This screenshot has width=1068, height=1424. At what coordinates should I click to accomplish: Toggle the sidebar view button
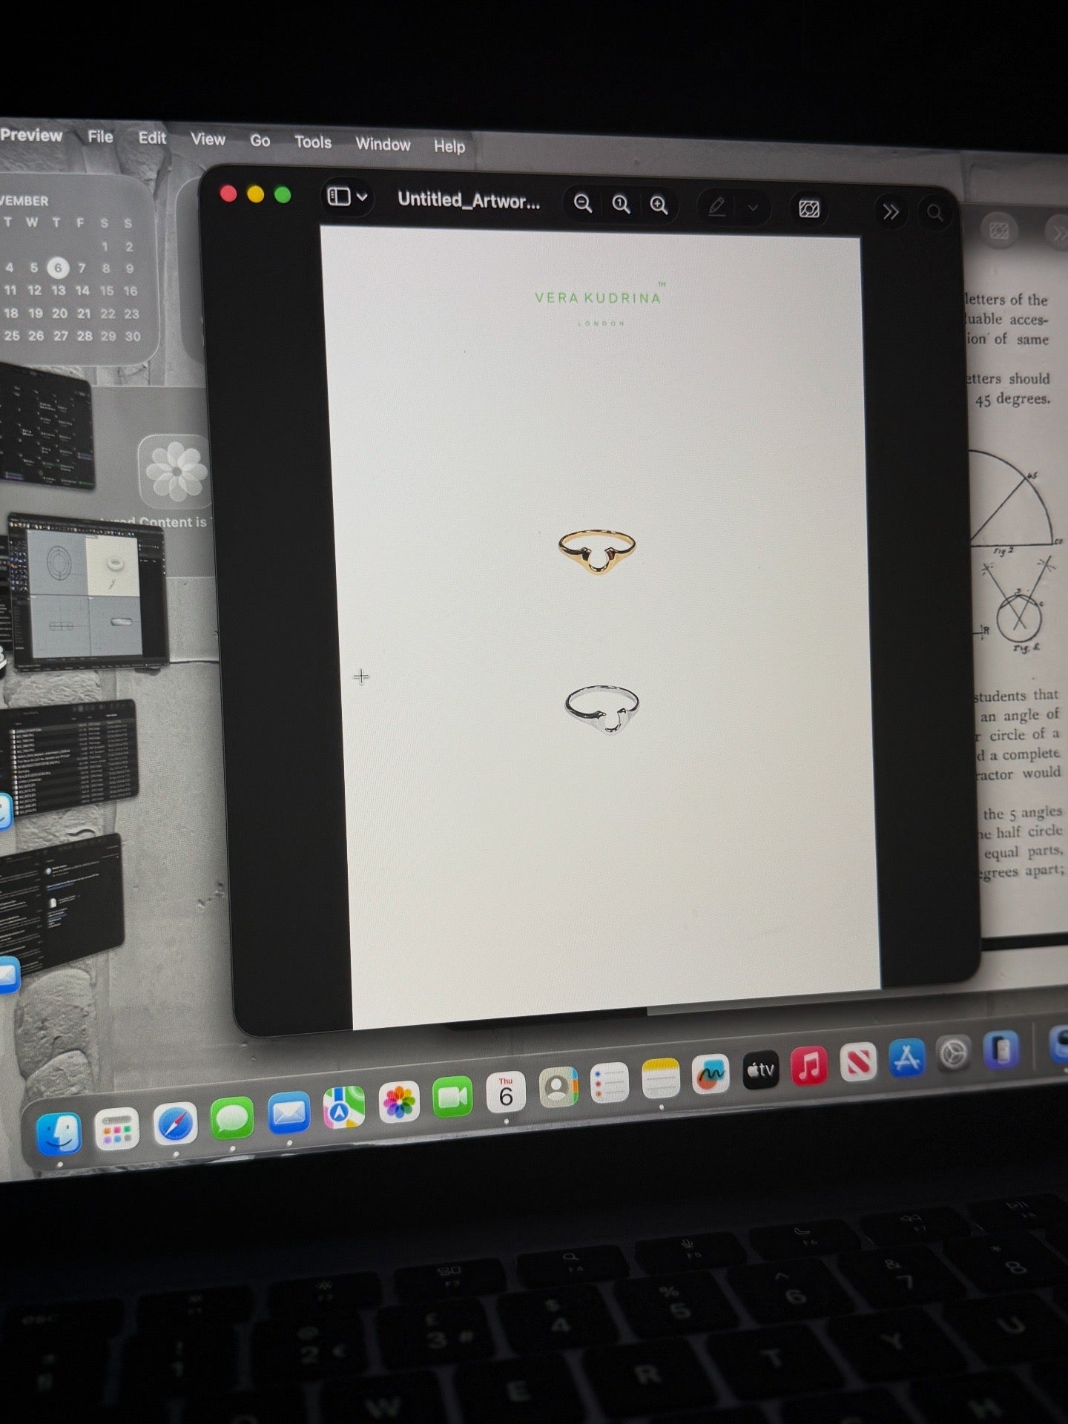[339, 197]
